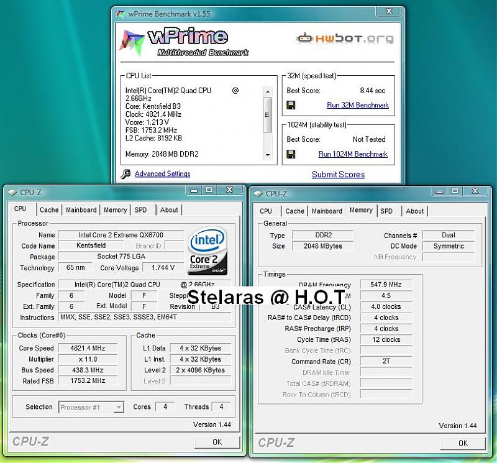Open Mainboard tab in left CPU-Z window

tap(81, 210)
